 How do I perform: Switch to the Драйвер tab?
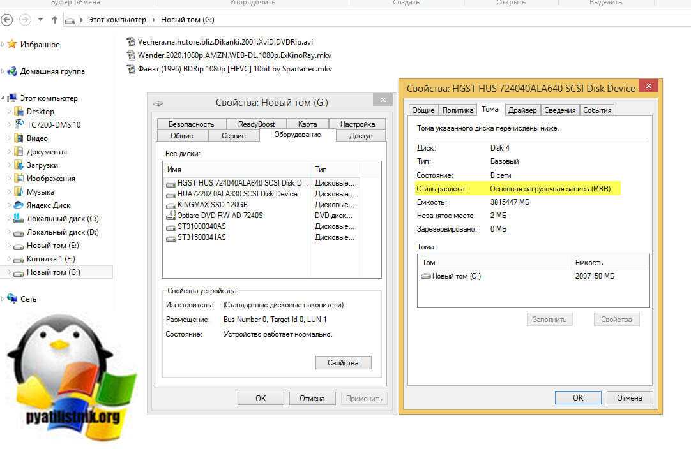point(522,110)
